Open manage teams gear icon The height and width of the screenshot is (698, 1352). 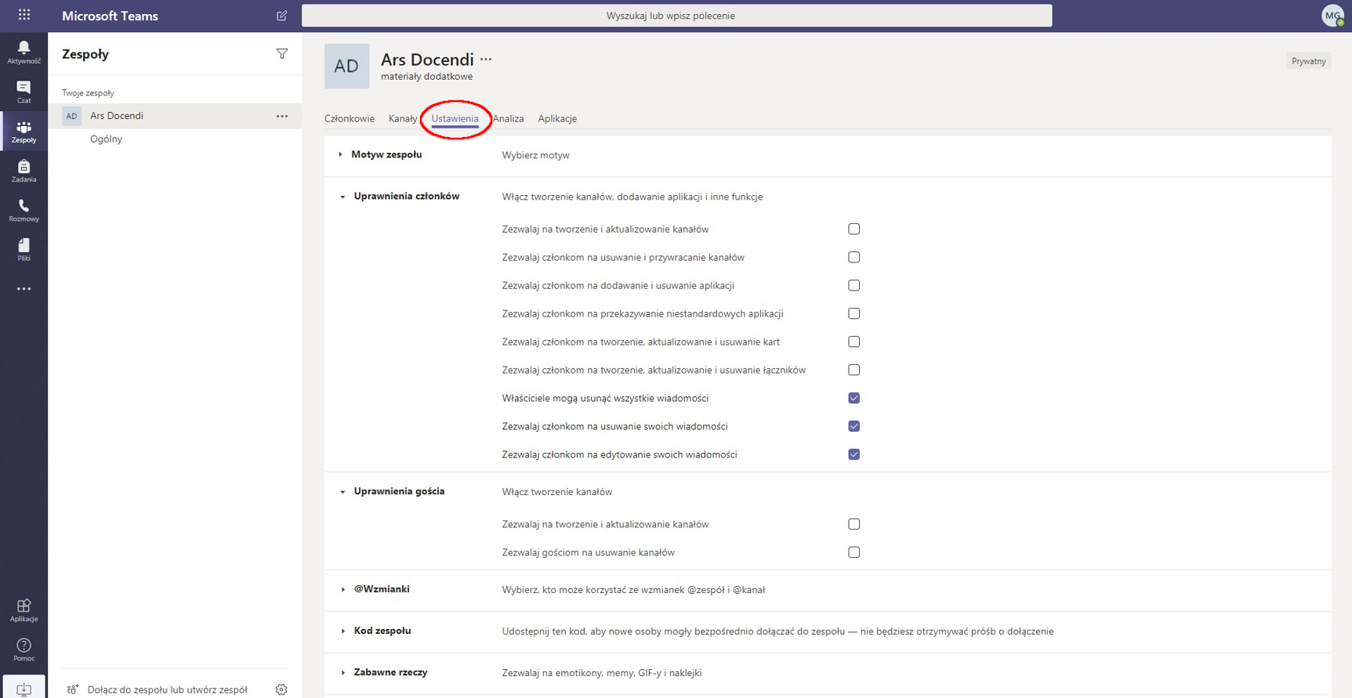[x=281, y=689]
